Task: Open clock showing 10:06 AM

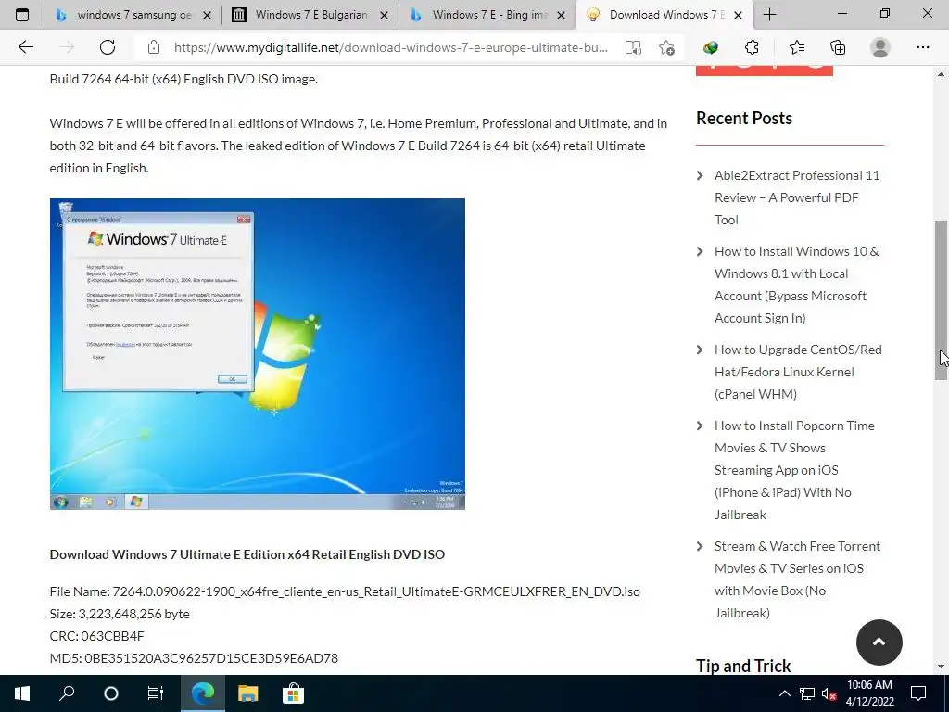Action: [x=869, y=693]
